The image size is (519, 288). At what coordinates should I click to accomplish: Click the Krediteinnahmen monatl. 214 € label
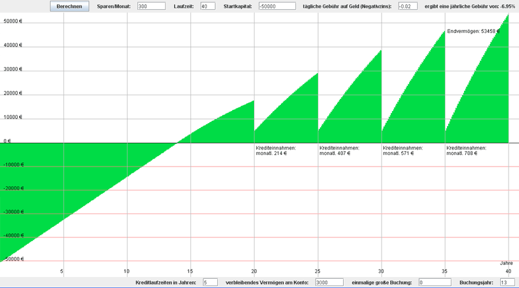[x=275, y=151]
